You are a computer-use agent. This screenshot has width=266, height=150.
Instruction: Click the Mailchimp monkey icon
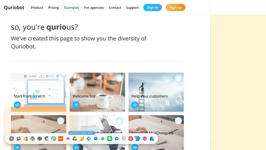coord(47,138)
